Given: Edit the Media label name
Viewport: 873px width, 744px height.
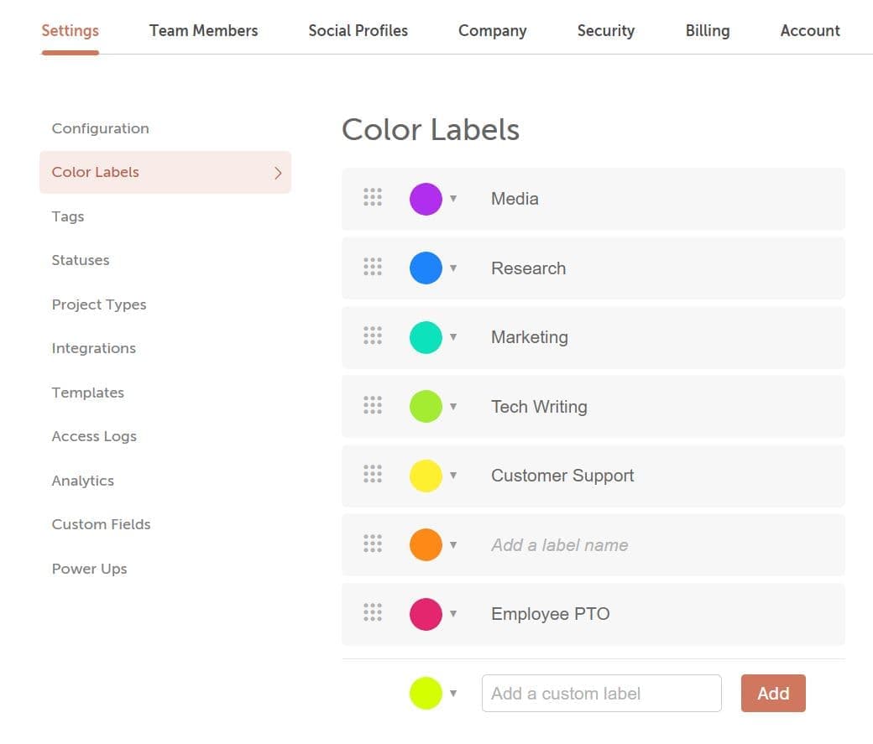Looking at the screenshot, I should coord(515,199).
